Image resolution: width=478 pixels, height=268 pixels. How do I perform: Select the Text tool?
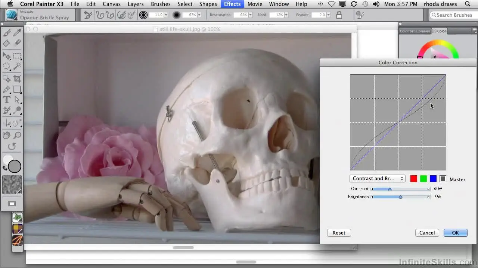7,100
